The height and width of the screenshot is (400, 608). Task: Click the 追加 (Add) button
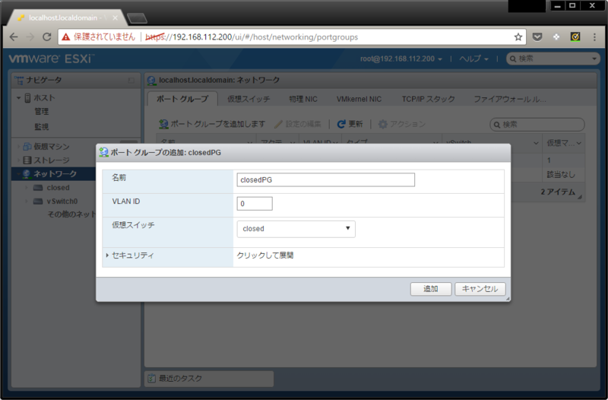(x=431, y=289)
